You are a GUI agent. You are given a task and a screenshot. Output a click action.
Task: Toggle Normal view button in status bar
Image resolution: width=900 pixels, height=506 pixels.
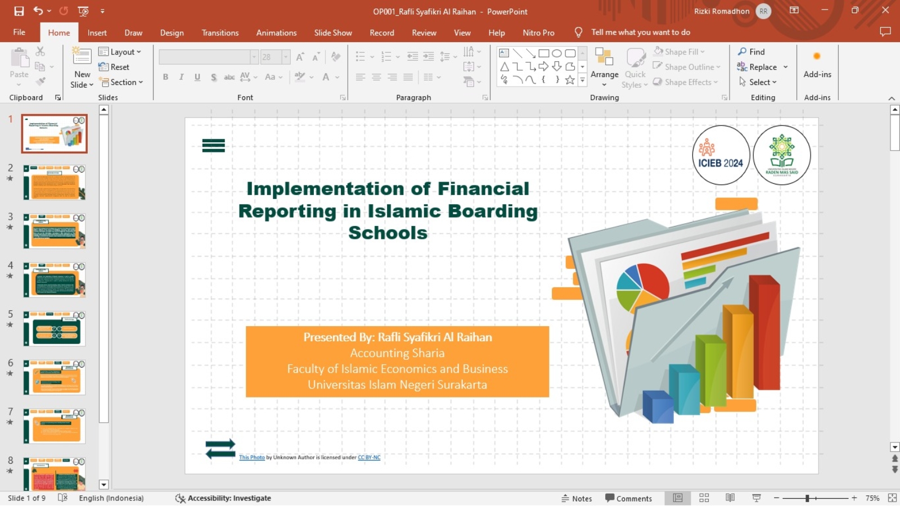[678, 498]
